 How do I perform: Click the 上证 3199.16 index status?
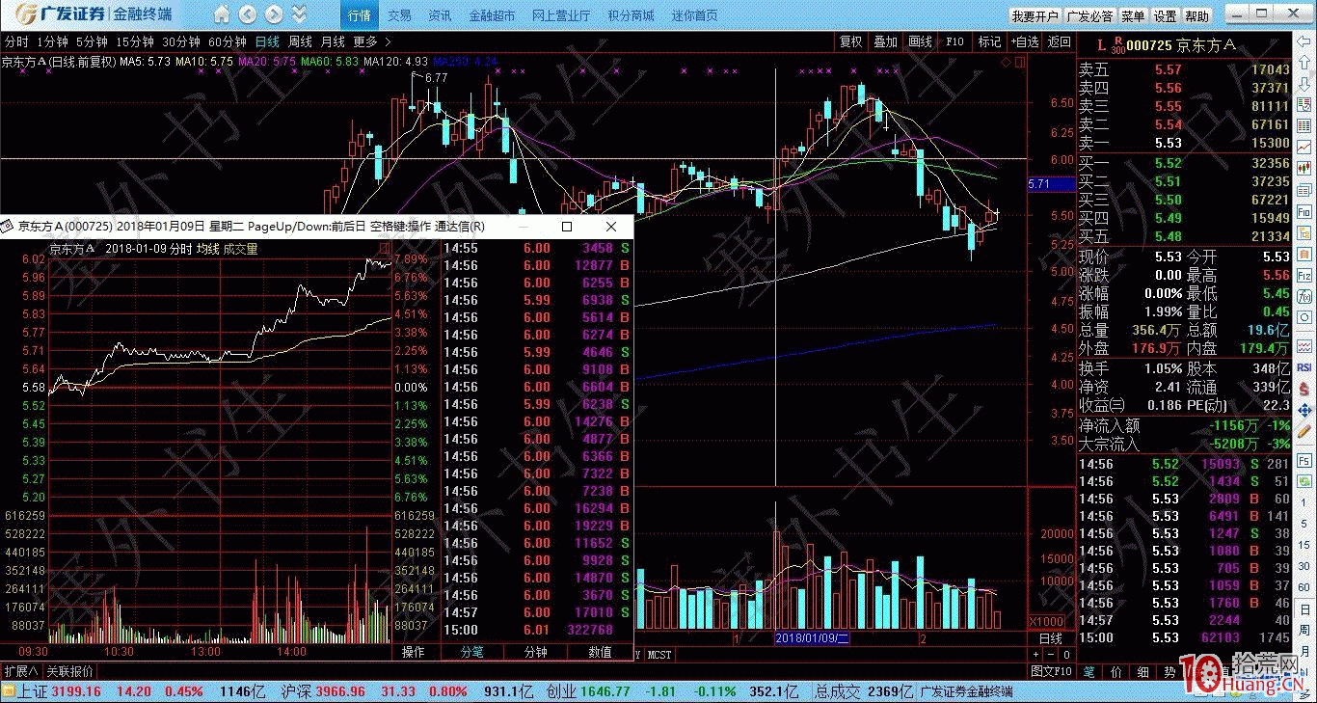(62, 691)
